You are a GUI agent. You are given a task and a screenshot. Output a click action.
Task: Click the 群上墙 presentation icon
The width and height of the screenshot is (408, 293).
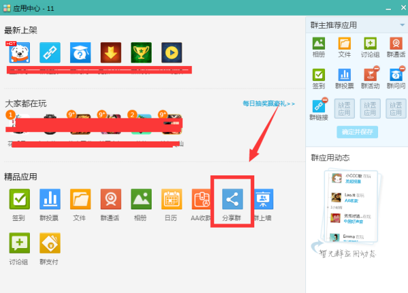pyautogui.click(x=262, y=199)
